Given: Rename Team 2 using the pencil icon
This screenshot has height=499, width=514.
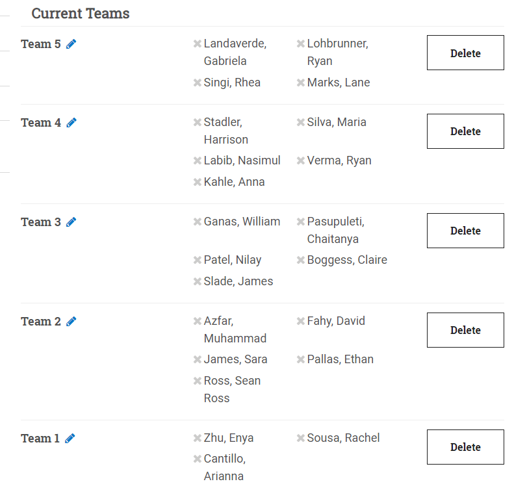Looking at the screenshot, I should [x=71, y=322].
